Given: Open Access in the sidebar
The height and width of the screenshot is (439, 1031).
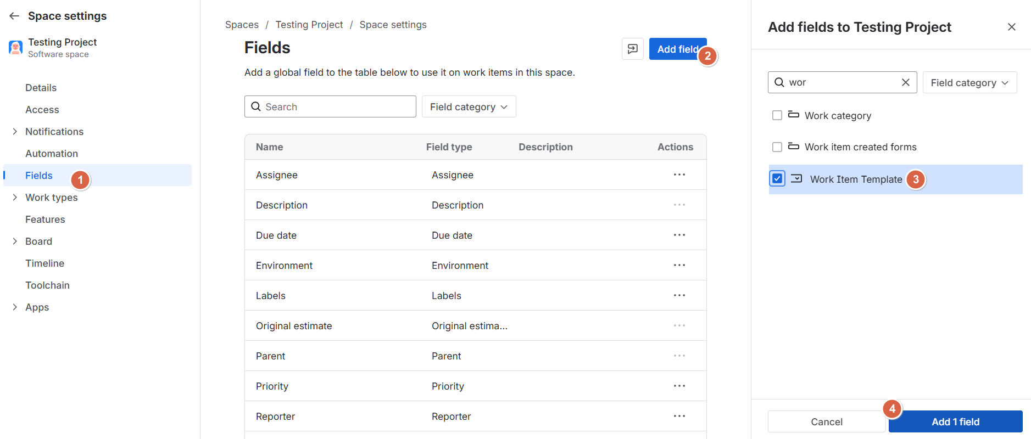Looking at the screenshot, I should [x=42, y=110].
